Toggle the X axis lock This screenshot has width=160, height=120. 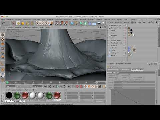38,23
